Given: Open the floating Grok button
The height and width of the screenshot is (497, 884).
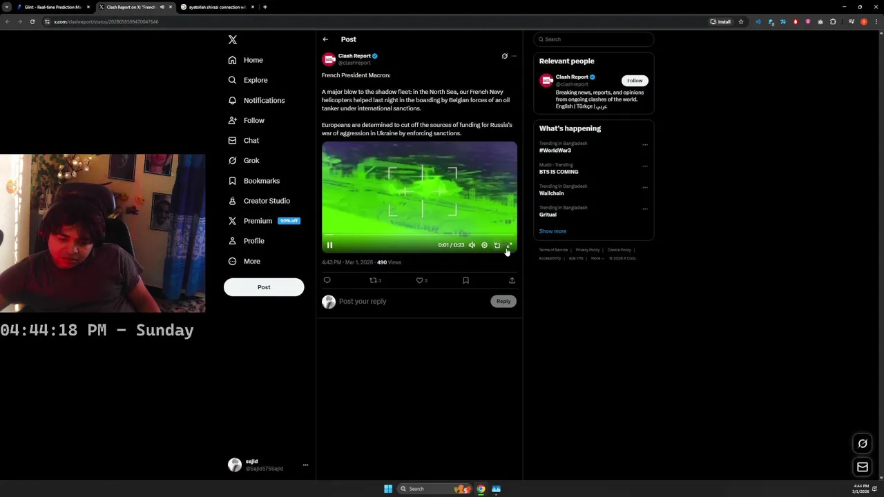Looking at the screenshot, I should [863, 443].
